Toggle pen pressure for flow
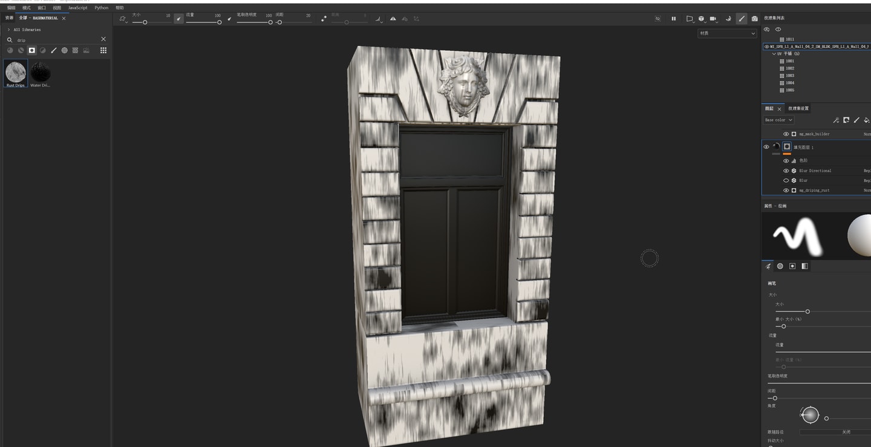This screenshot has height=447, width=871. coord(229,19)
